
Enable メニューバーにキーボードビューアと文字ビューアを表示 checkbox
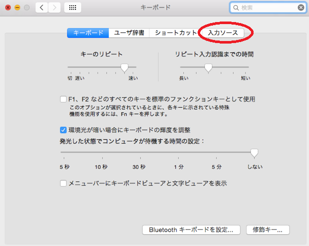[x=63, y=183]
